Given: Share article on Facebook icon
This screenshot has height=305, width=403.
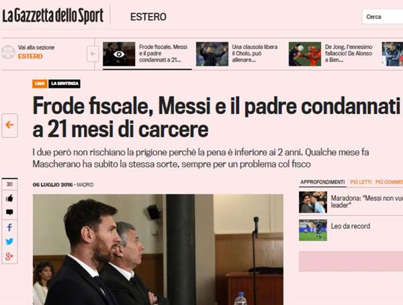Looking at the screenshot, I should (9, 227).
